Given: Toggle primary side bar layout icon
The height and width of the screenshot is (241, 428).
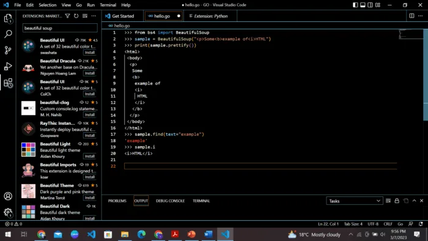Looking at the screenshot, I should [x=355, y=5].
